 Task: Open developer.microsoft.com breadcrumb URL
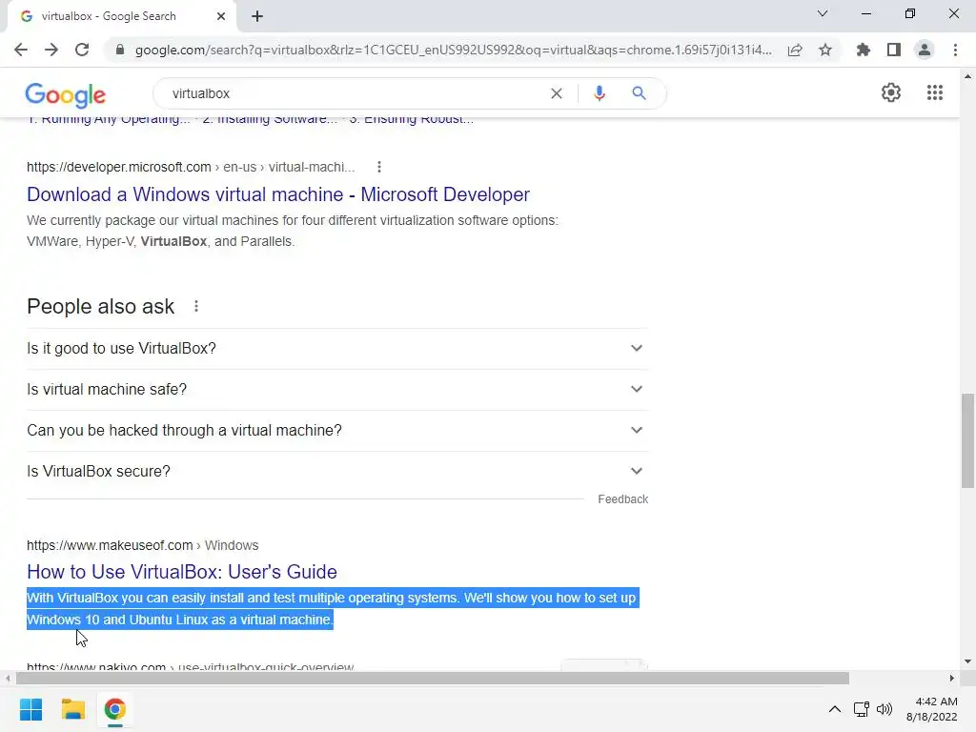pos(191,167)
